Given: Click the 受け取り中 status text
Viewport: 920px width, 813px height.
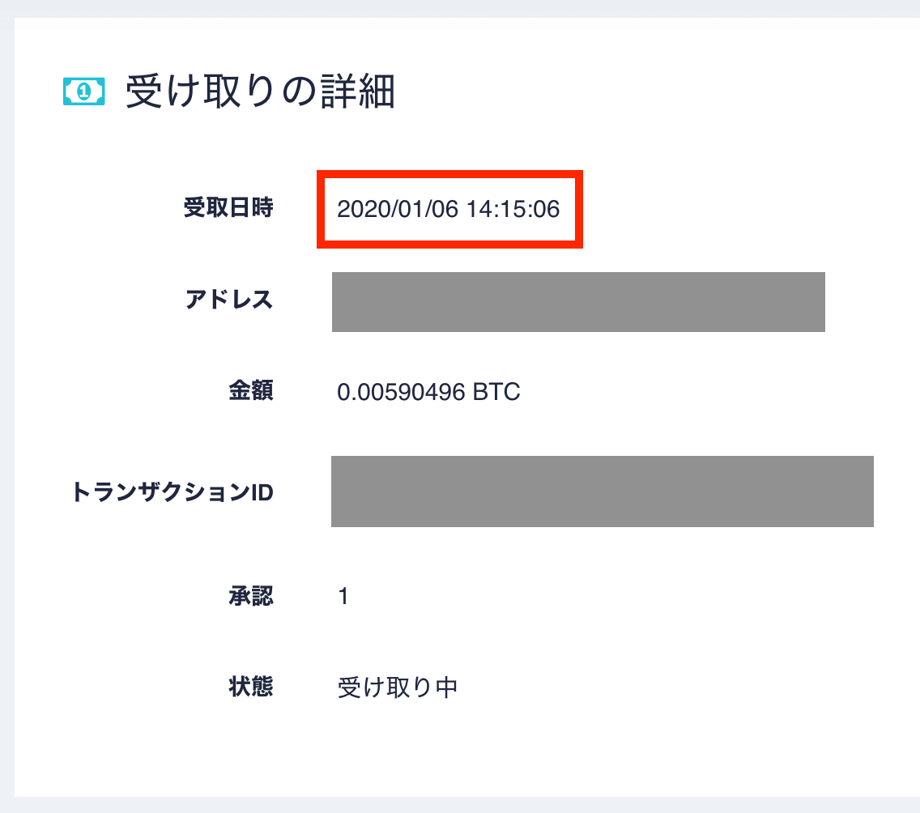Looking at the screenshot, I should 397,687.
